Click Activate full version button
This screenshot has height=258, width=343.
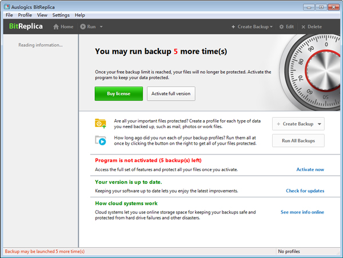click(x=171, y=94)
